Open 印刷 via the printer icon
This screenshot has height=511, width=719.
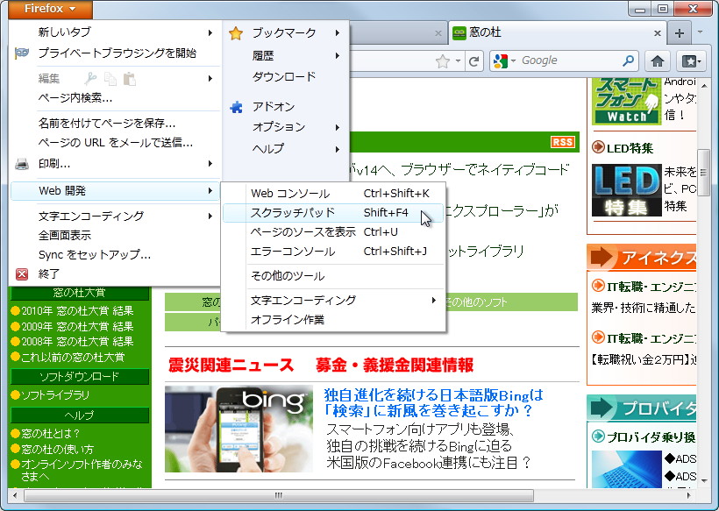tap(23, 162)
